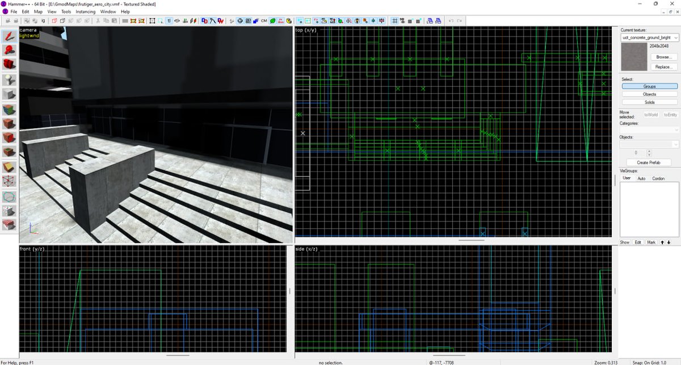
Task: Click the current texture preview thumbnail
Action: 634,57
